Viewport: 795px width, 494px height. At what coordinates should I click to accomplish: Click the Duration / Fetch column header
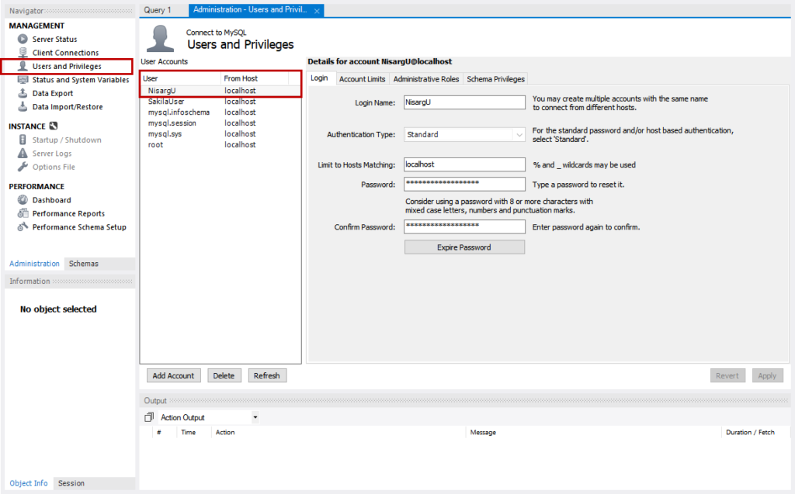tap(755, 432)
